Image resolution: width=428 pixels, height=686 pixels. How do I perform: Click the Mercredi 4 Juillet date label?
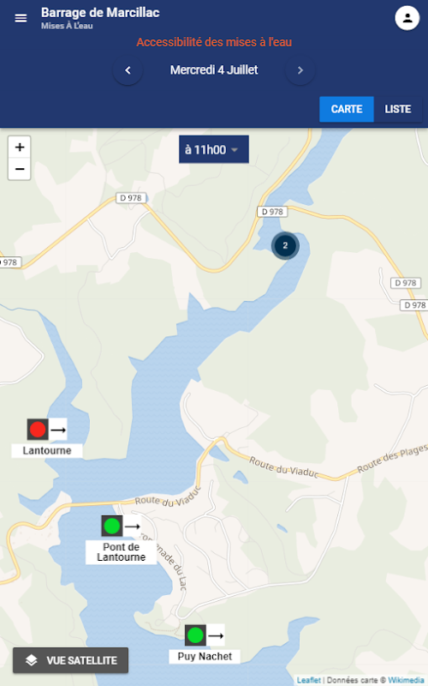click(x=214, y=70)
